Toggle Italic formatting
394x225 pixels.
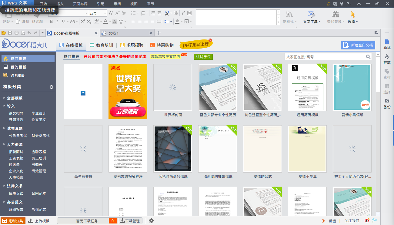pyautogui.click(x=57, y=22)
